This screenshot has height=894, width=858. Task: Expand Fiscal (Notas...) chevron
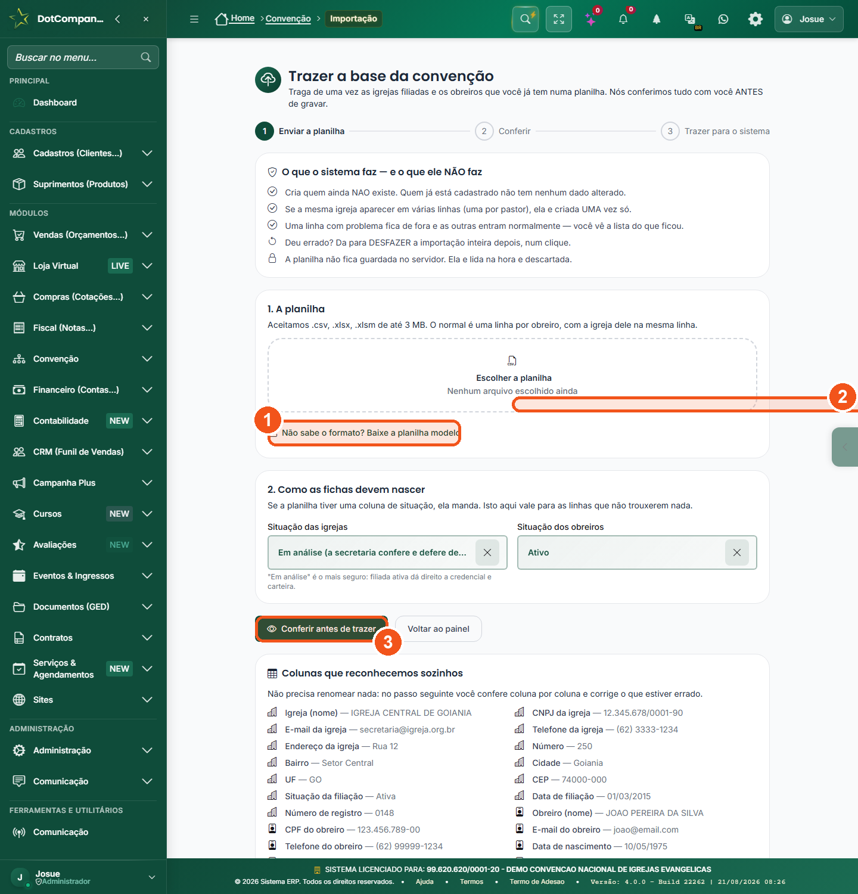[x=147, y=328]
